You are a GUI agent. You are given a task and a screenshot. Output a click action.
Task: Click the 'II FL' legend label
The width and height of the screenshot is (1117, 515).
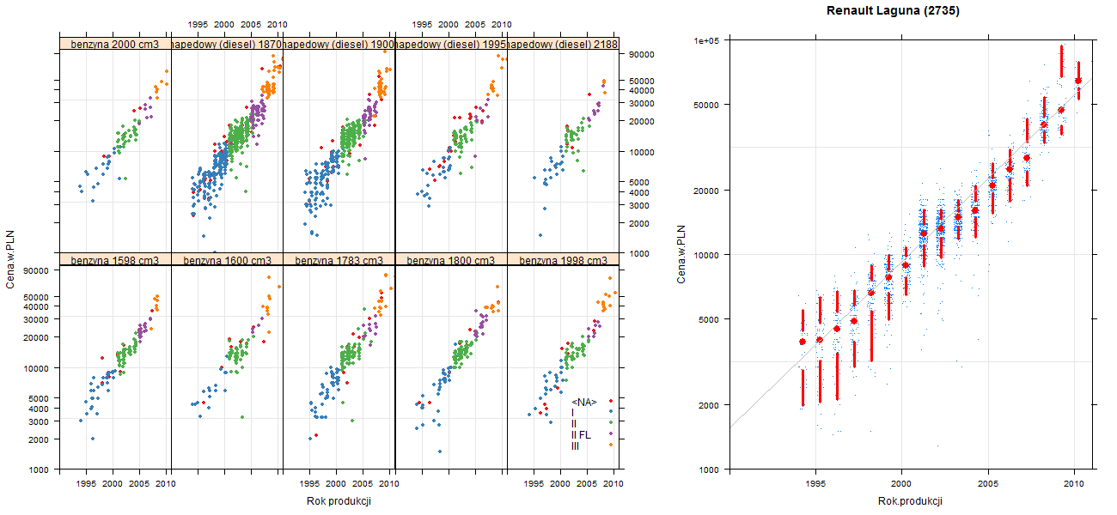(581, 435)
